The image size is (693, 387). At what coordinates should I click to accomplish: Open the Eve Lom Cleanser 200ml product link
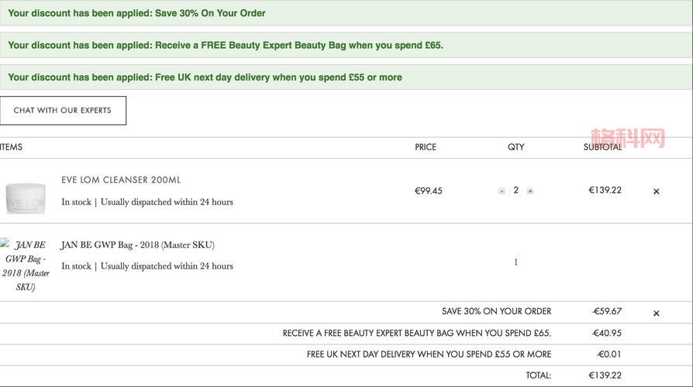click(x=121, y=180)
